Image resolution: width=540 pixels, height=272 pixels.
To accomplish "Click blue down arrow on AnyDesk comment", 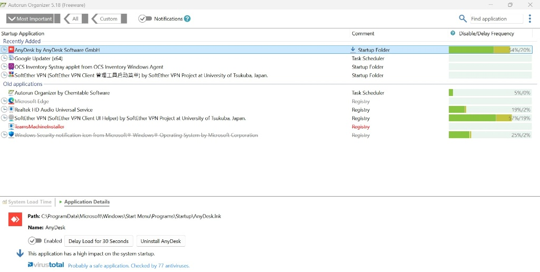I will (x=353, y=50).
